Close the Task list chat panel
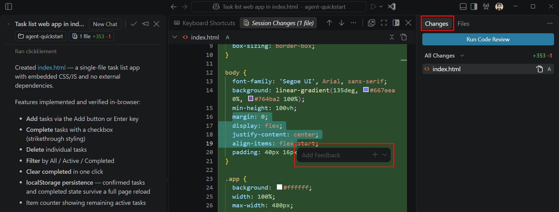 [157, 24]
